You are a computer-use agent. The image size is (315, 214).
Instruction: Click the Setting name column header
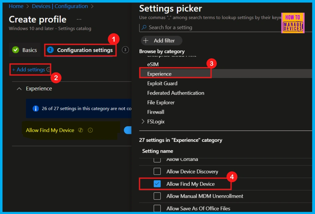tap(158, 151)
